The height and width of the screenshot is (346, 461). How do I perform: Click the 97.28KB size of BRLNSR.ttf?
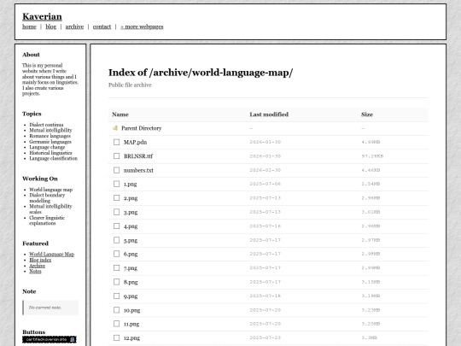tap(372, 156)
